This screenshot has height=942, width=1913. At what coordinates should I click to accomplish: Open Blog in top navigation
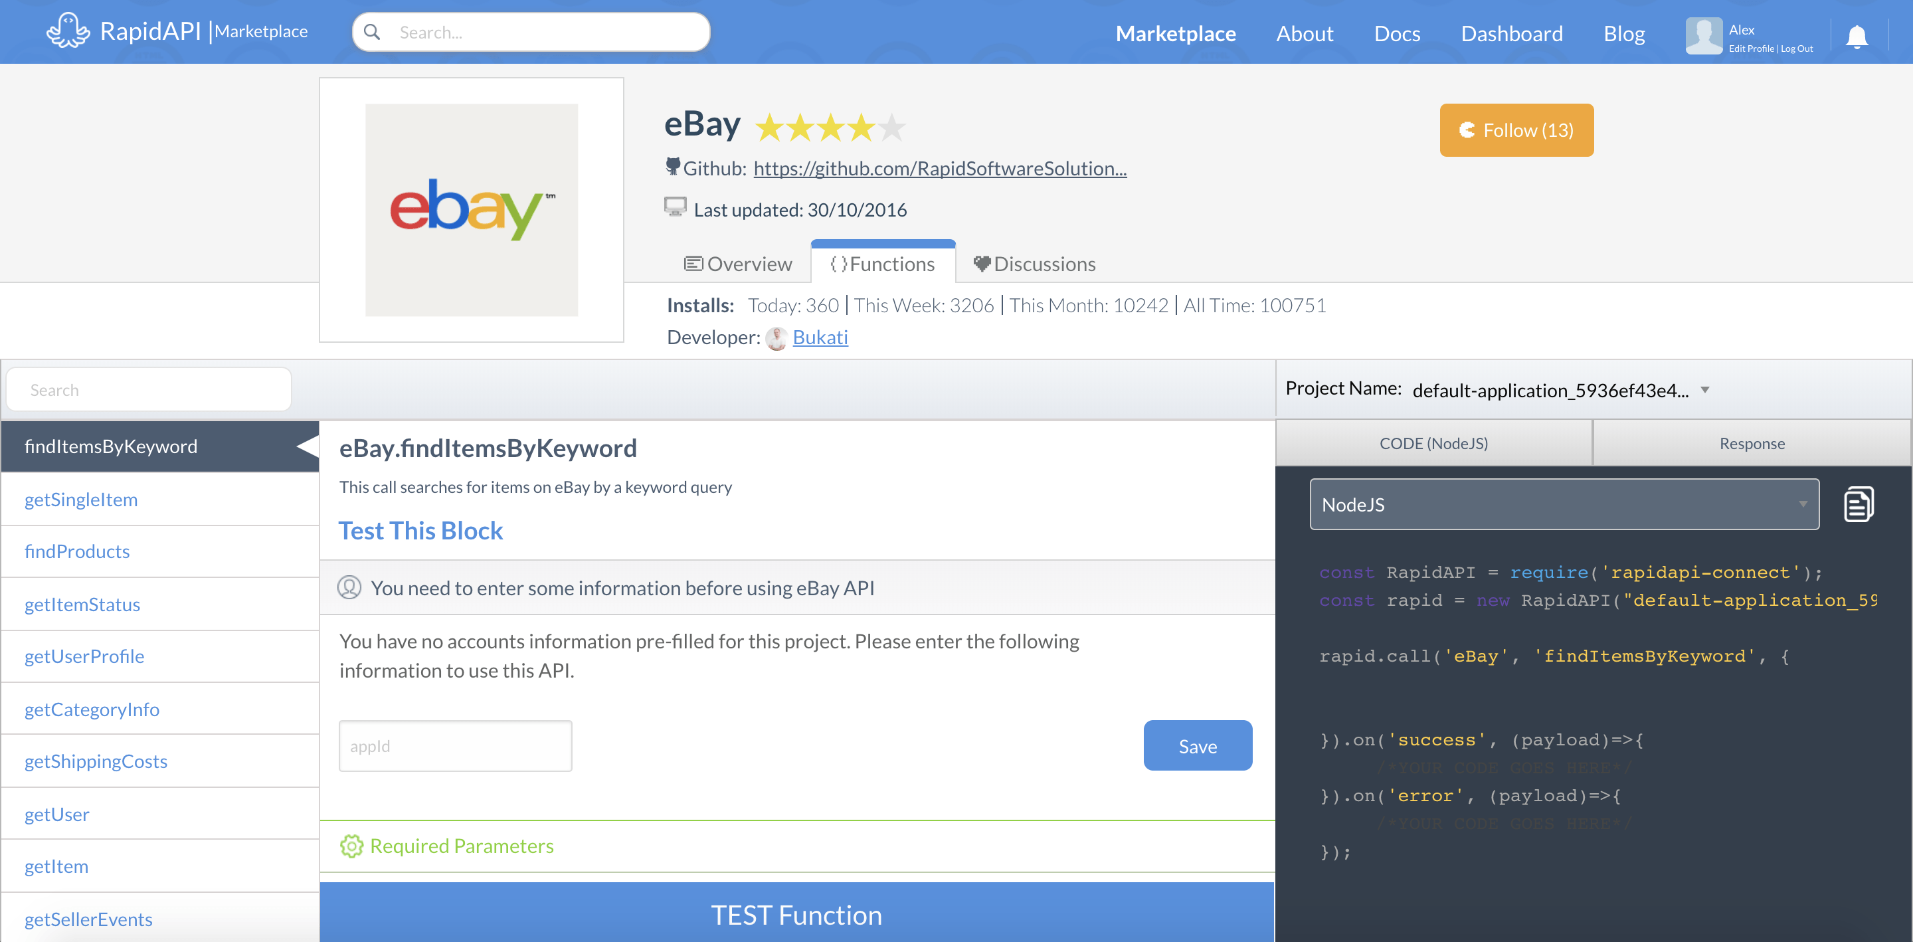click(x=1624, y=33)
